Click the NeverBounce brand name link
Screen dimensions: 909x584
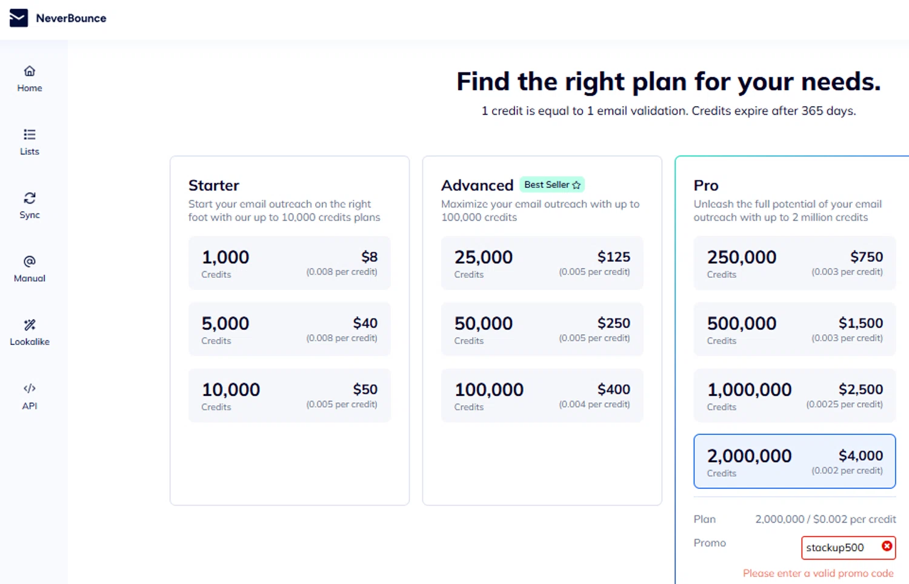tap(71, 18)
